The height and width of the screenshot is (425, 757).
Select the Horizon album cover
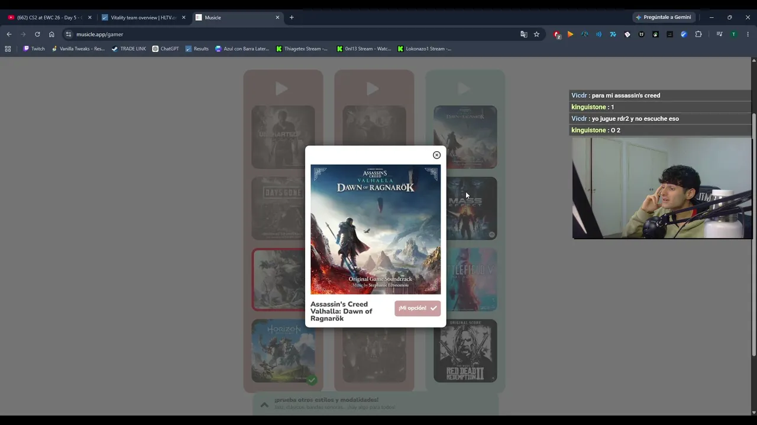pos(283,351)
